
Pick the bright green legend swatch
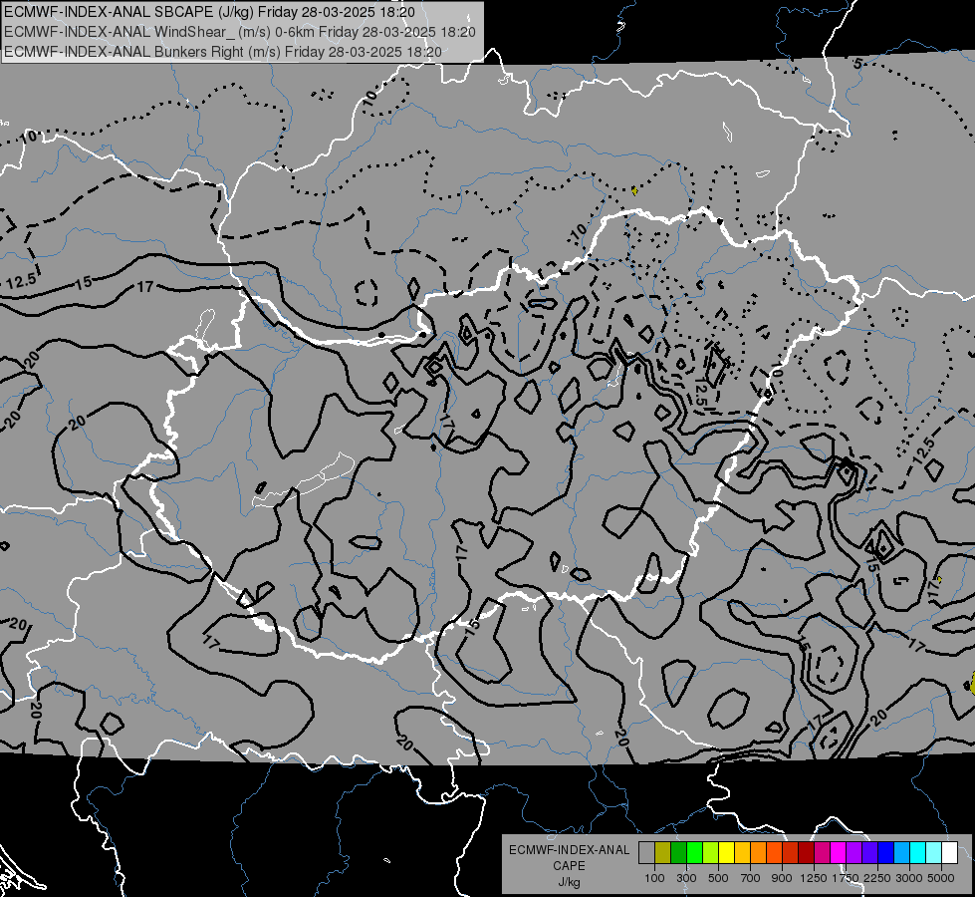tap(694, 853)
